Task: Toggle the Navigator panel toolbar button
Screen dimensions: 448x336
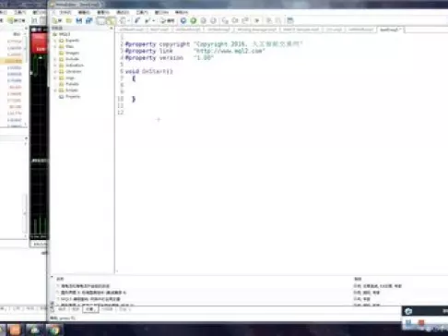Action: [x=100, y=20]
